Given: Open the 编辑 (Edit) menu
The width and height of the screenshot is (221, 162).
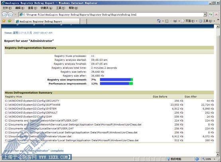Looking at the screenshot, I should (x=20, y=8).
